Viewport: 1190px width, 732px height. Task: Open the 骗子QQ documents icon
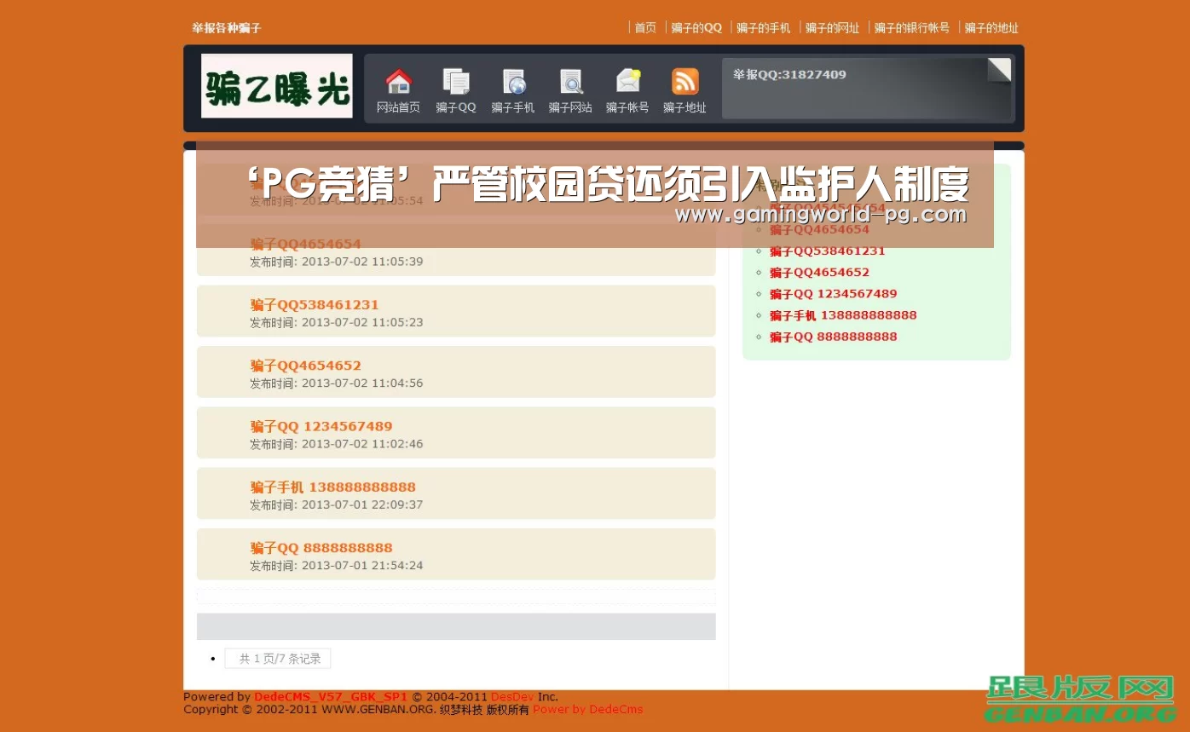[455, 82]
